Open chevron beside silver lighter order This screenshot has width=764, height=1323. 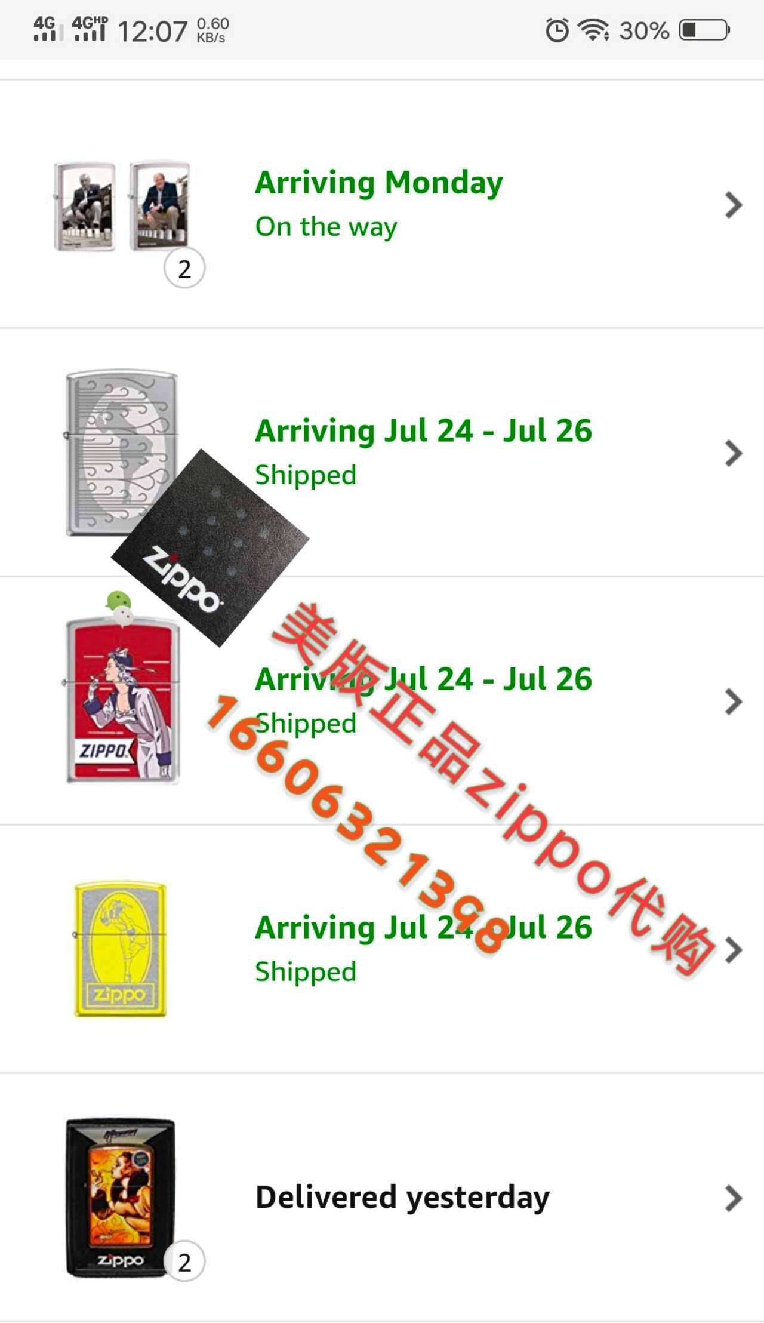[734, 453]
